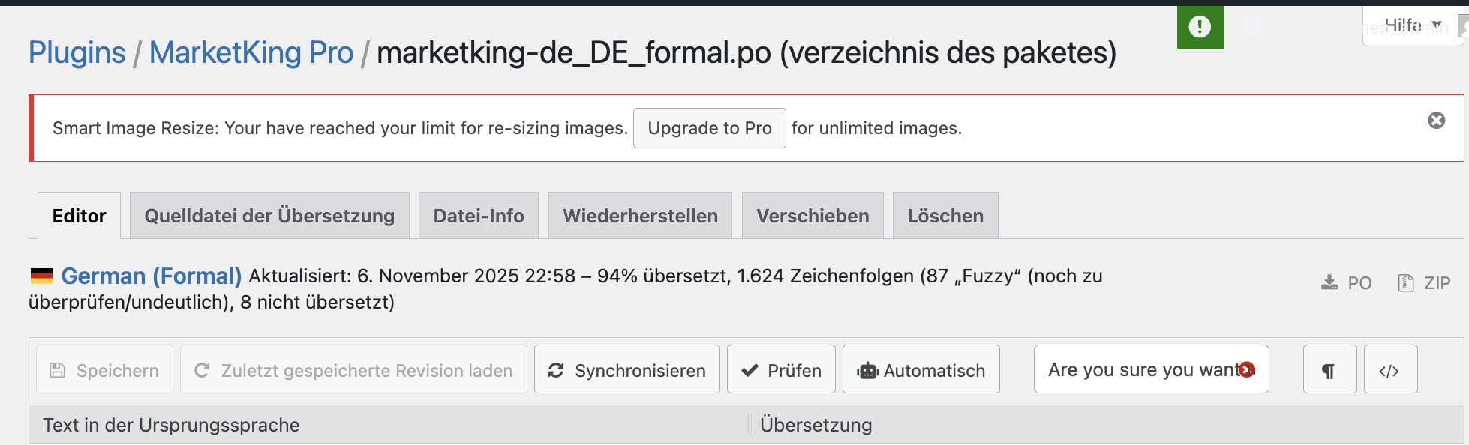1469x445 pixels.
Task: Open the Quelldatei der Übersetzung tab
Action: (269, 216)
